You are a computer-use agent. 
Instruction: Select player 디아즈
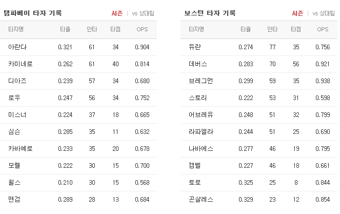coord(17,81)
